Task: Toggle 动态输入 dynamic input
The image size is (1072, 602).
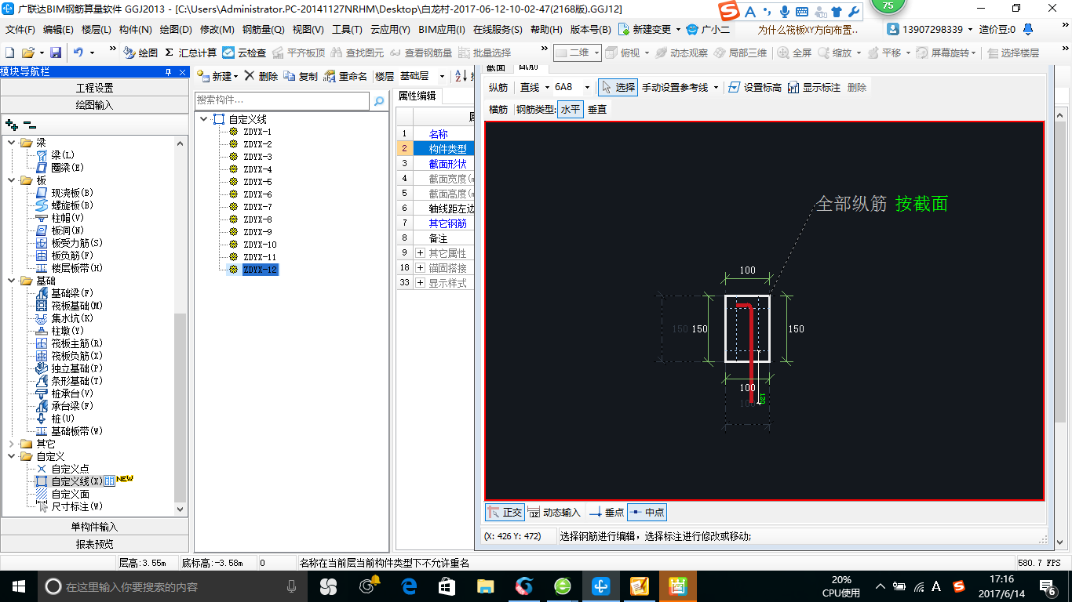Action: pyautogui.click(x=554, y=512)
